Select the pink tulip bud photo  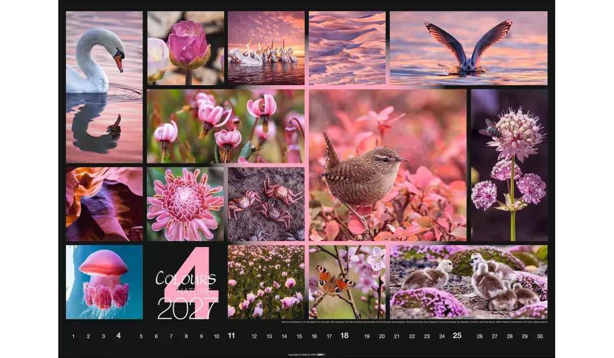click(x=186, y=48)
